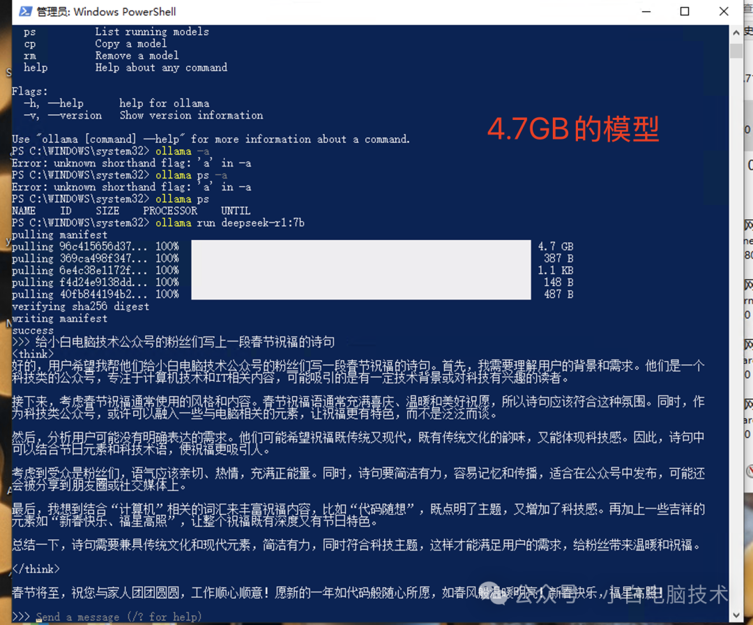Click the 'Use "ollama [command] --help"' line
The height and width of the screenshot is (625, 753).
(211, 140)
